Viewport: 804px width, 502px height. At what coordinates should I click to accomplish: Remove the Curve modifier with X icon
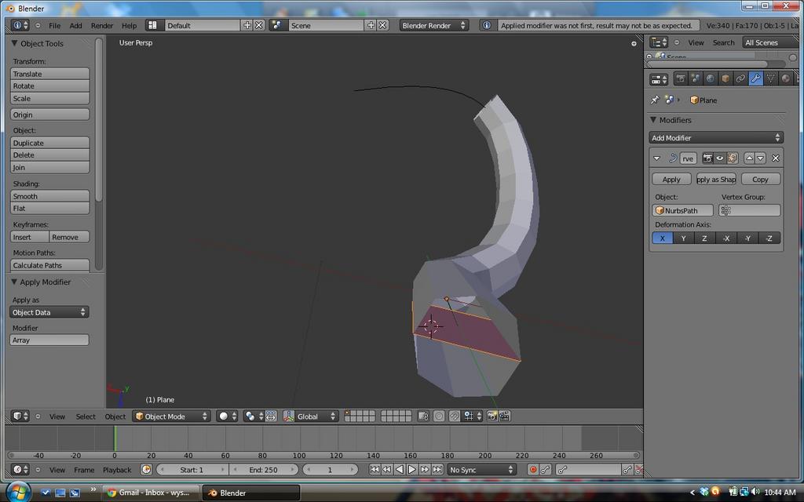[x=775, y=158]
